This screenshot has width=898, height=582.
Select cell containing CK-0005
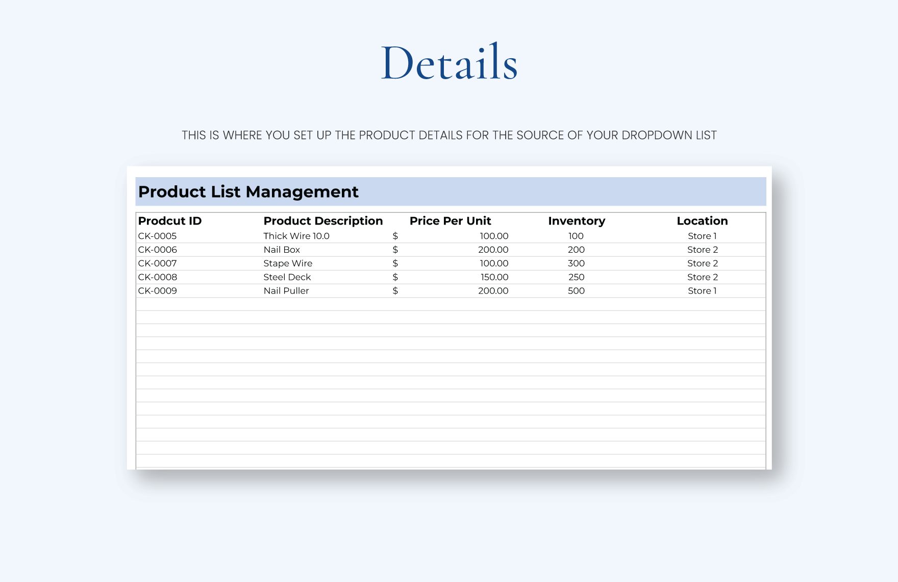158,235
